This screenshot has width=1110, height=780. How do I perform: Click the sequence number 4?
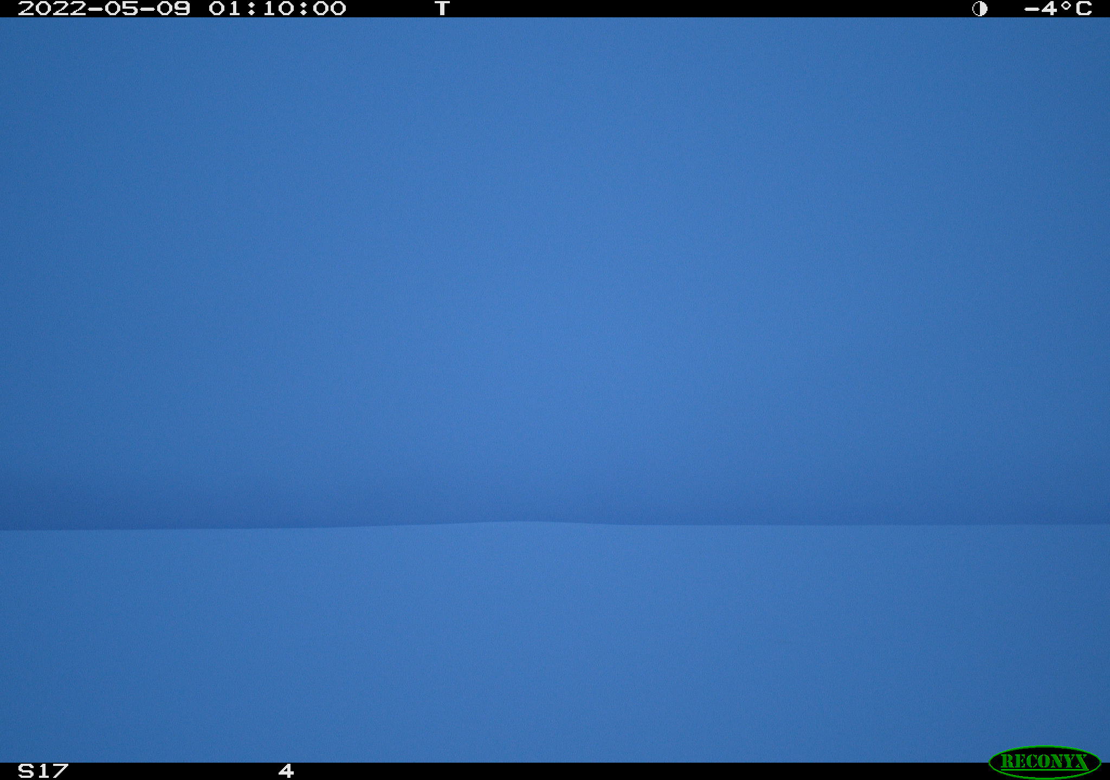click(x=286, y=771)
